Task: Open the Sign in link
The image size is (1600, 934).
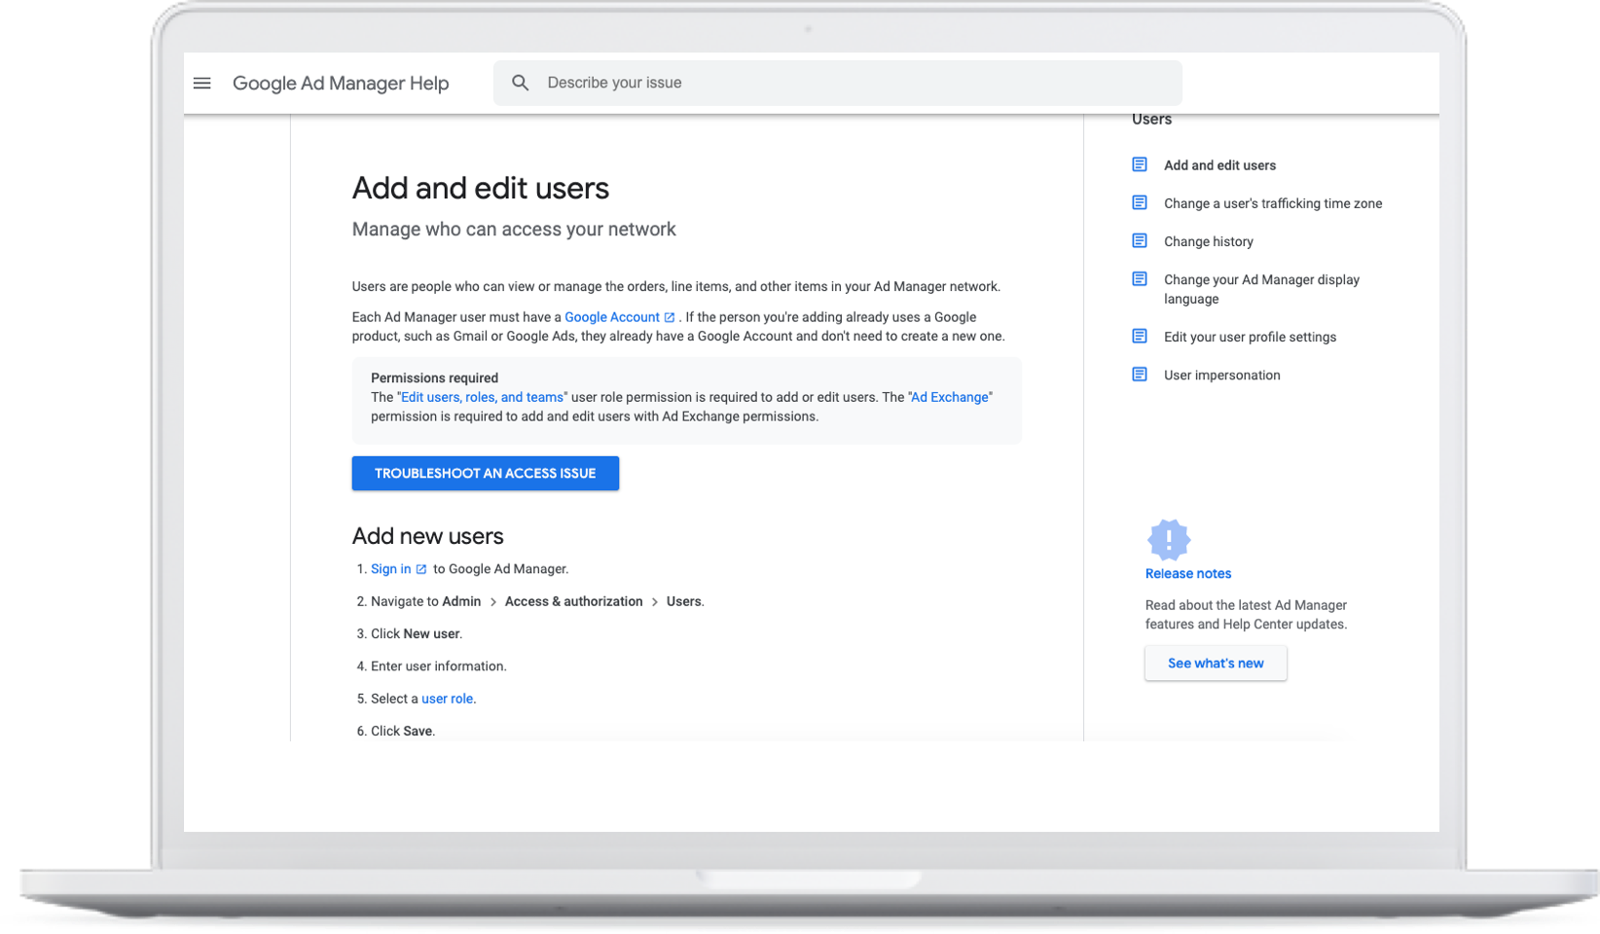Action: click(x=390, y=569)
